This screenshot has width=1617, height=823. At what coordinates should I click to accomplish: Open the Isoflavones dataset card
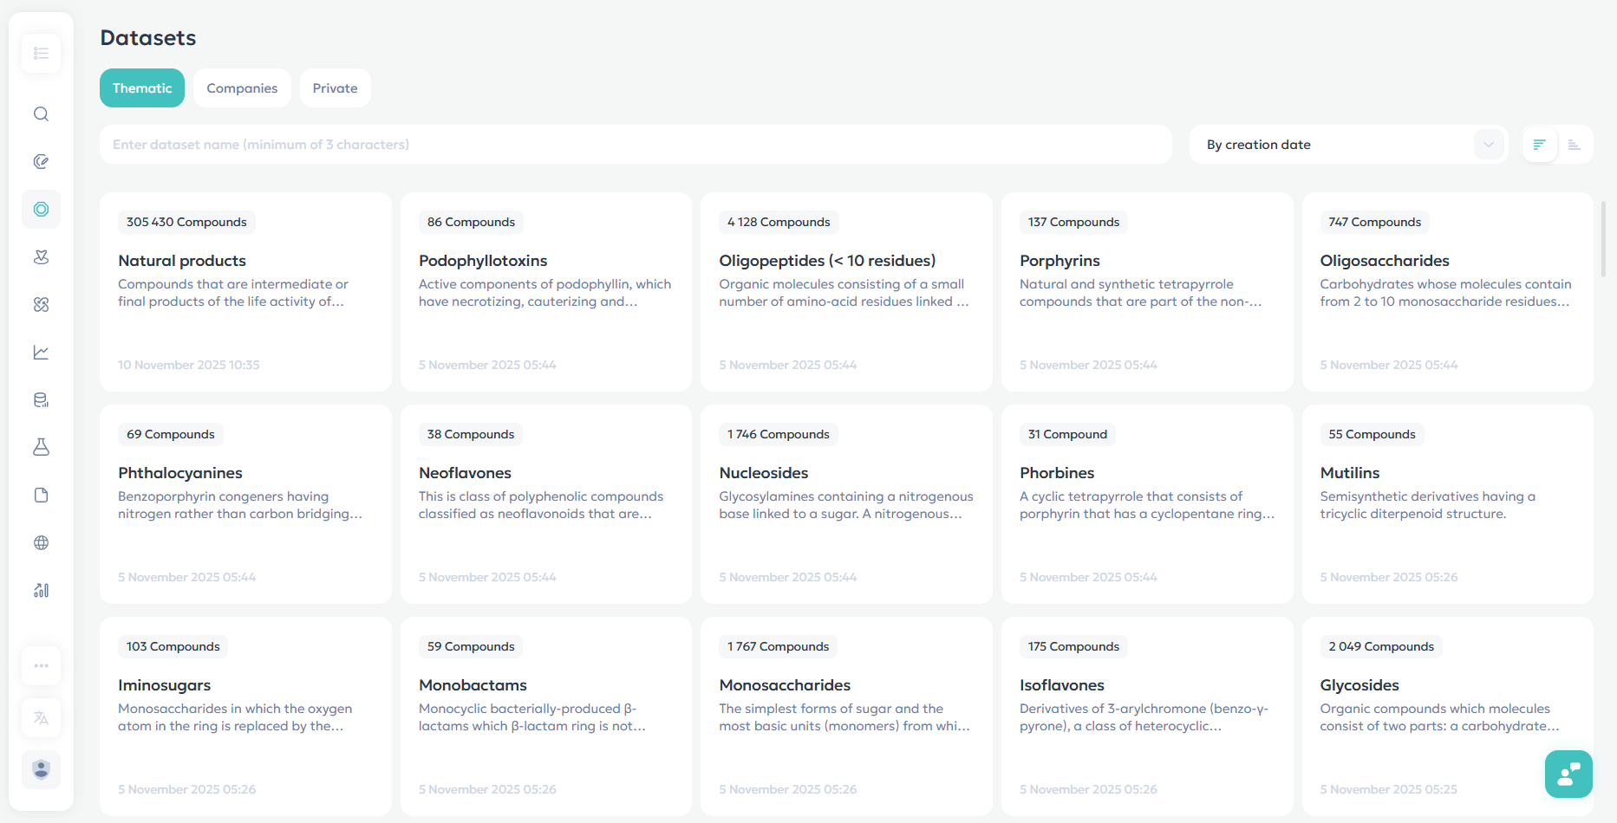pos(1147,716)
